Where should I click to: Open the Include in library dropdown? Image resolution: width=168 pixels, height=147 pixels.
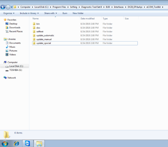pyautogui.click(x=29, y=13)
